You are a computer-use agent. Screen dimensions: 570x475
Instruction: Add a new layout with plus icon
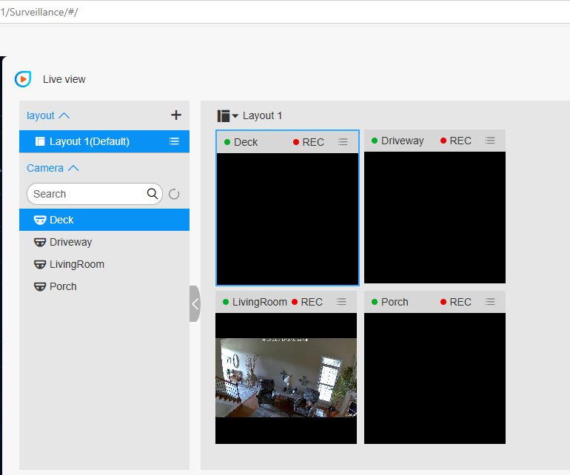(176, 115)
